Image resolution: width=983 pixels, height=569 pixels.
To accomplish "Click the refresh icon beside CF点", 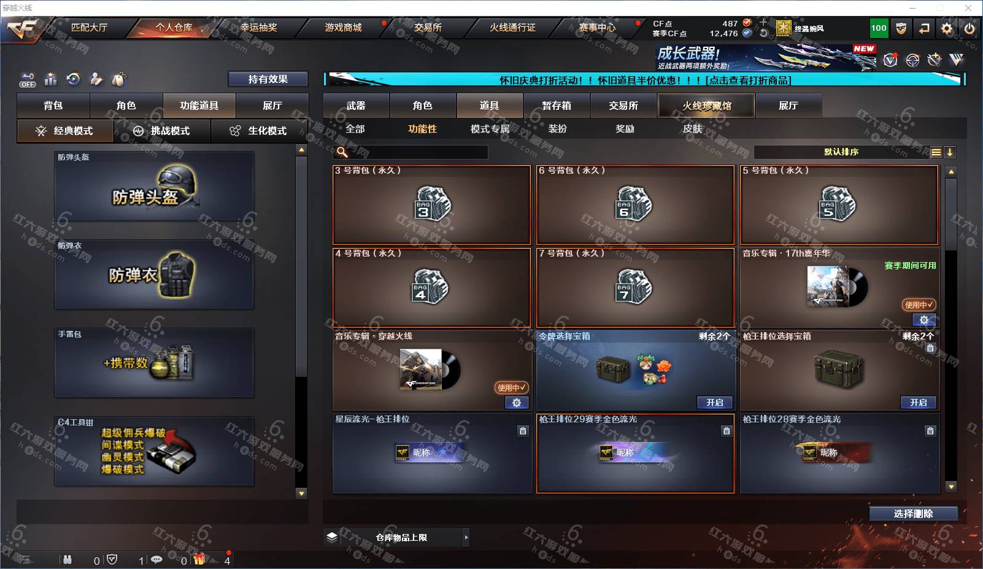I will 763,33.
